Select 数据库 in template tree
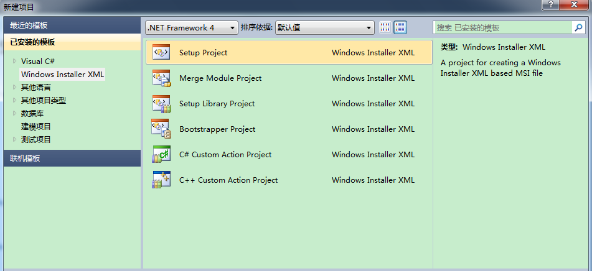The height and width of the screenshot is (271, 592). pyautogui.click(x=32, y=113)
